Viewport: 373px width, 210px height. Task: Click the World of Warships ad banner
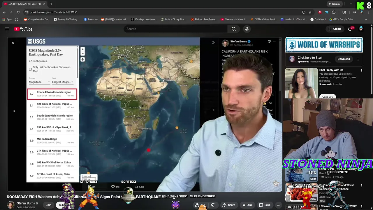click(324, 45)
